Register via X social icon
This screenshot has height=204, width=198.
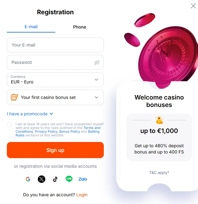coord(41,179)
